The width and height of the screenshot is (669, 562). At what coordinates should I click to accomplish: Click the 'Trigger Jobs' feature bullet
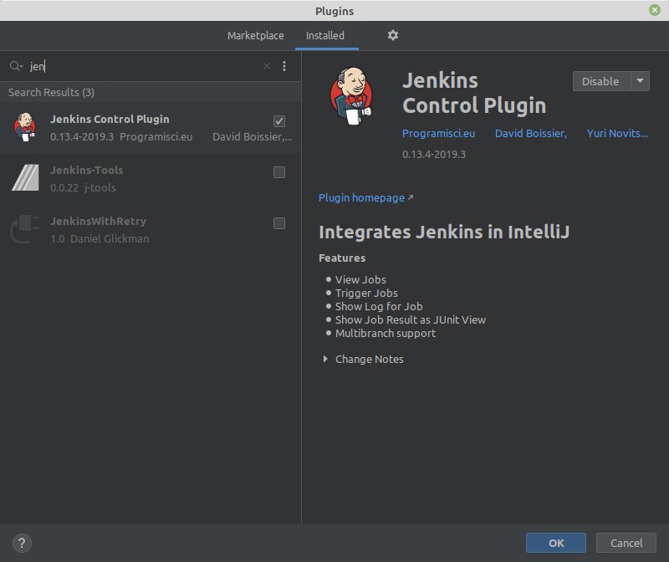click(366, 294)
